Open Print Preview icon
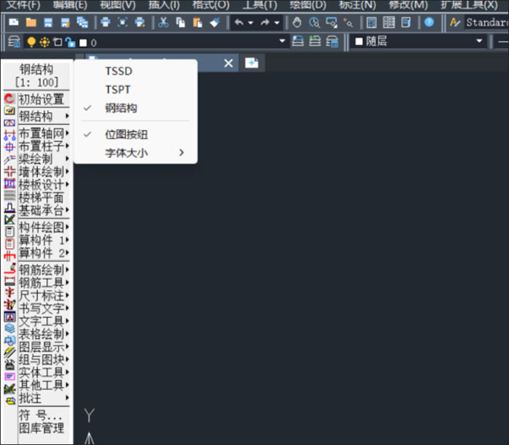509x445 pixels. [x=122, y=23]
